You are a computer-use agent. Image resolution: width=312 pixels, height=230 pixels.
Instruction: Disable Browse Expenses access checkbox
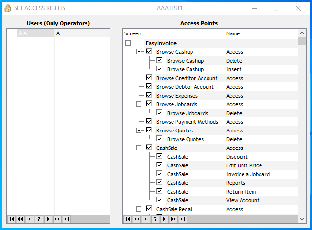149,95
